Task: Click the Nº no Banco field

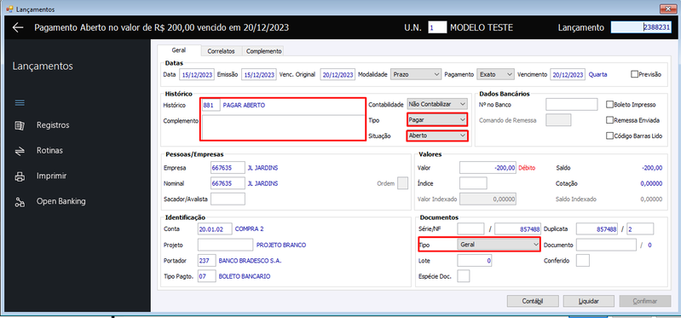Action: (x=572, y=105)
